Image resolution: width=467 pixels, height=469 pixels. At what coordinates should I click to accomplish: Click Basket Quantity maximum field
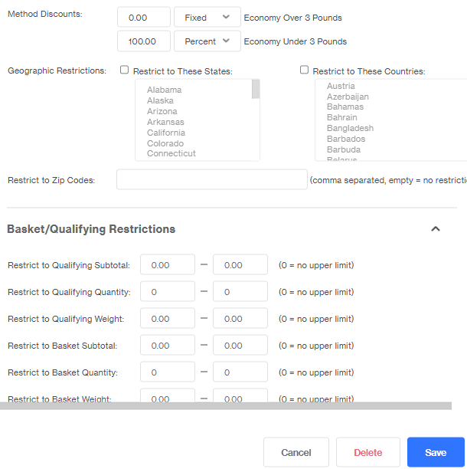(x=240, y=372)
